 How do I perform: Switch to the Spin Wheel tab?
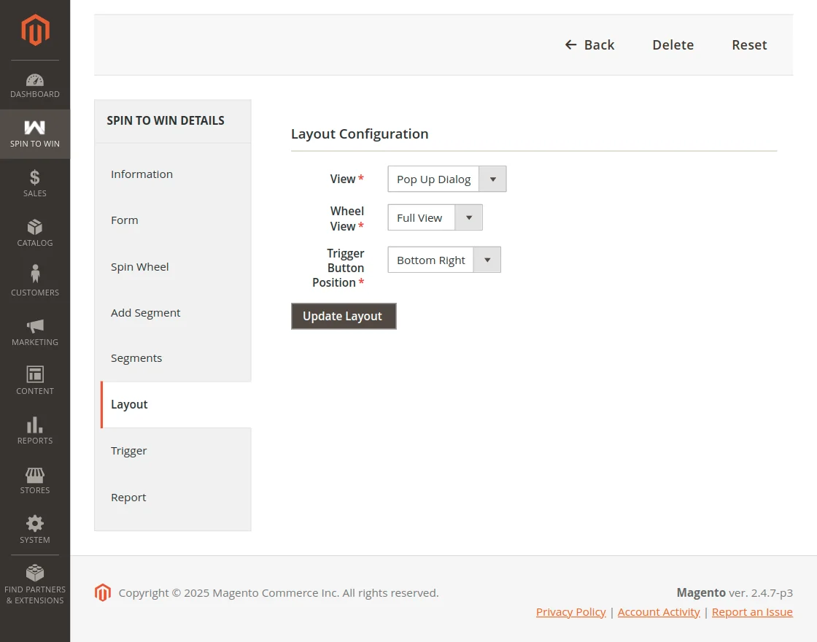(172, 267)
